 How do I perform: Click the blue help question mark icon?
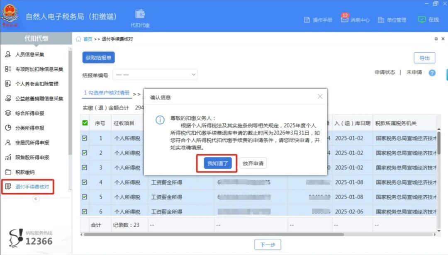[x=432, y=73]
